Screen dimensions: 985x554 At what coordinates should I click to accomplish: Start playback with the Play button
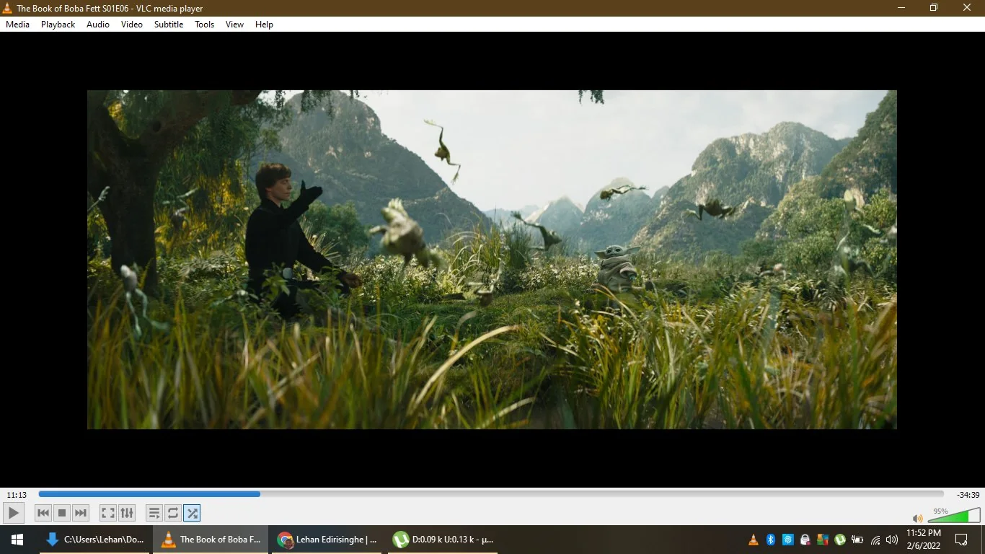coord(14,513)
